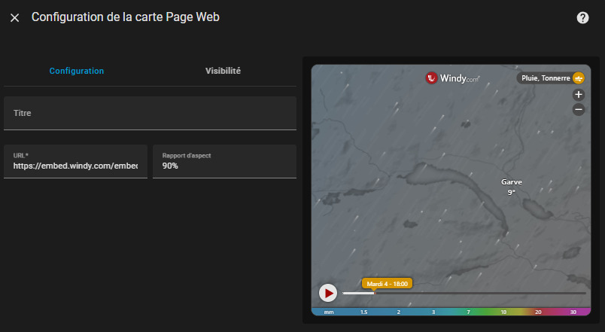This screenshot has width=605, height=332.
Task: Focus the URL text field
Action: (75, 165)
